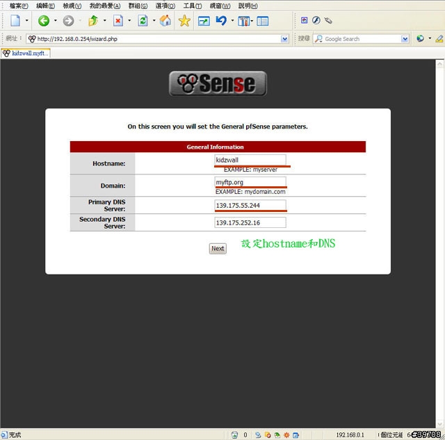The width and height of the screenshot is (445, 440).
Task: Open the 選項(O) menu
Action: pos(165,6)
